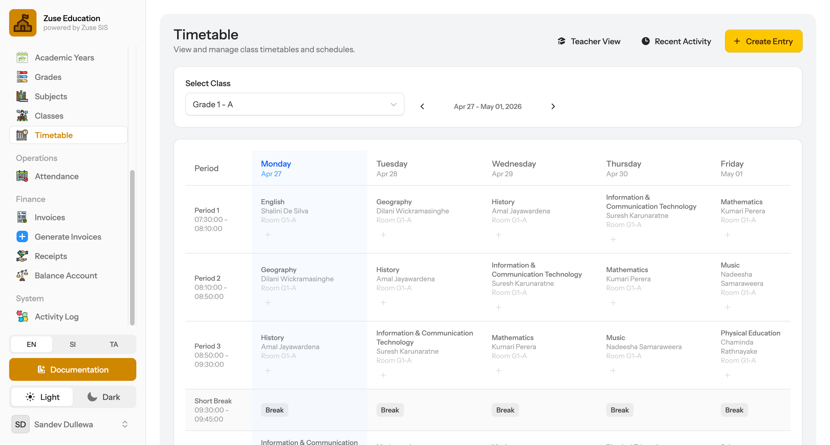Open Friday Period 1 Mathematics entry
This screenshot has width=830, height=445.
(743, 211)
